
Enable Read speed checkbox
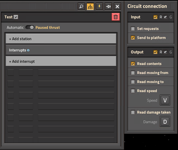(x=133, y=91)
